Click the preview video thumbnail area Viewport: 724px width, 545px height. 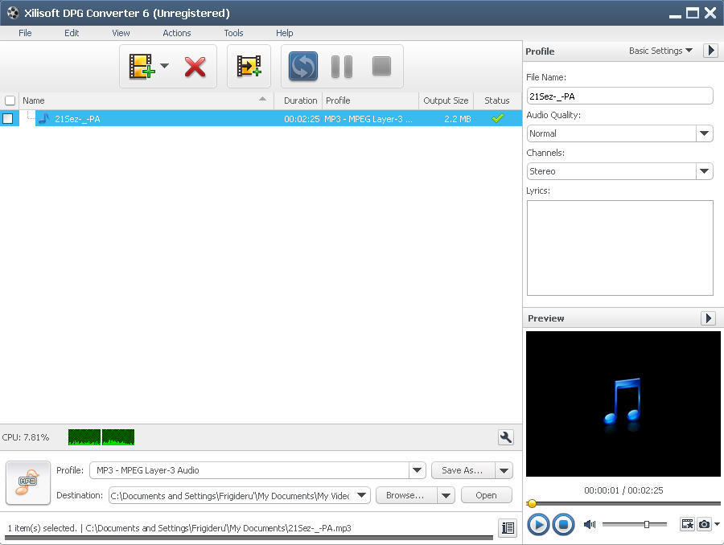[x=623, y=404]
